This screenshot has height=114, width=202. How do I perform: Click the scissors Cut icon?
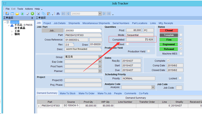pyautogui.click(x=38, y=14)
